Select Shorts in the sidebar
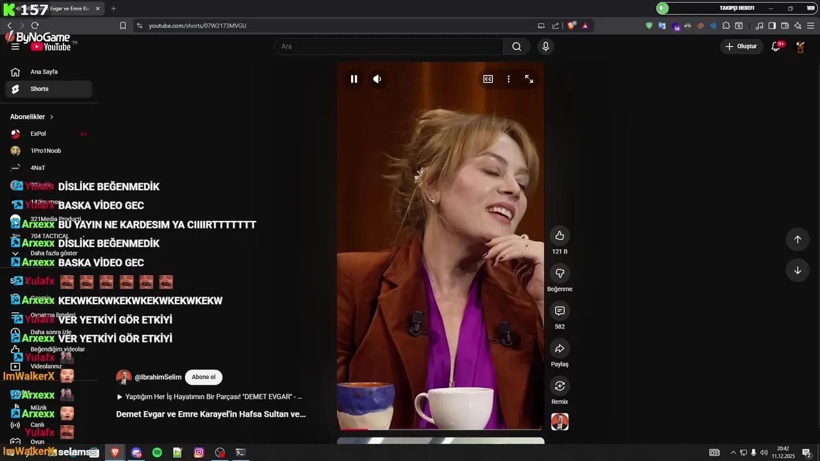The image size is (820, 461). point(49,89)
